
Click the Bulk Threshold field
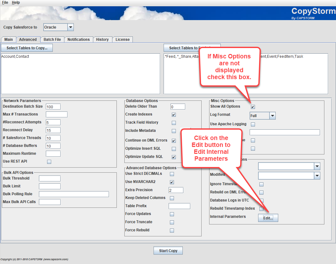50,179
